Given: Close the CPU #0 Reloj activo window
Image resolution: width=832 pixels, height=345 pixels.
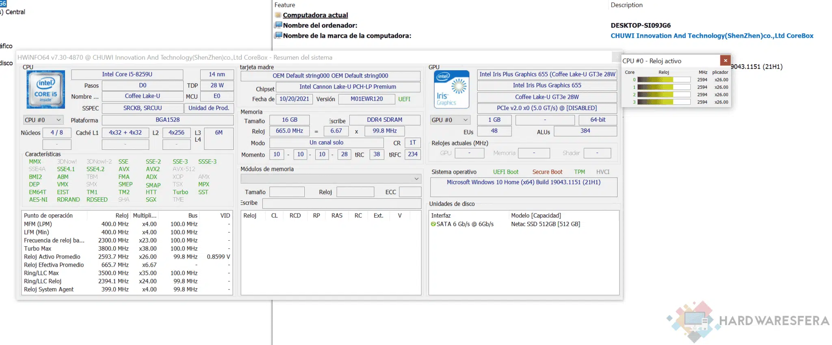Looking at the screenshot, I should pos(725,60).
